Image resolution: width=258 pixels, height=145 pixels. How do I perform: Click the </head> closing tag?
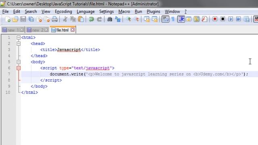pos(39,56)
